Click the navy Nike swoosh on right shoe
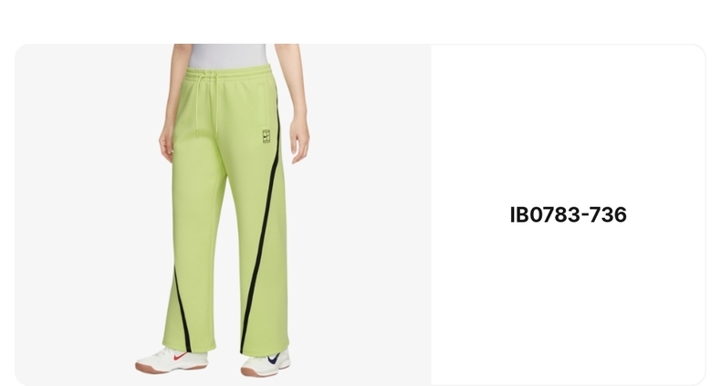 point(274,358)
